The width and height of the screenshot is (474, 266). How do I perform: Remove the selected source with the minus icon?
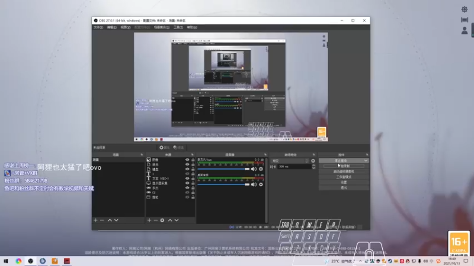pos(155,220)
